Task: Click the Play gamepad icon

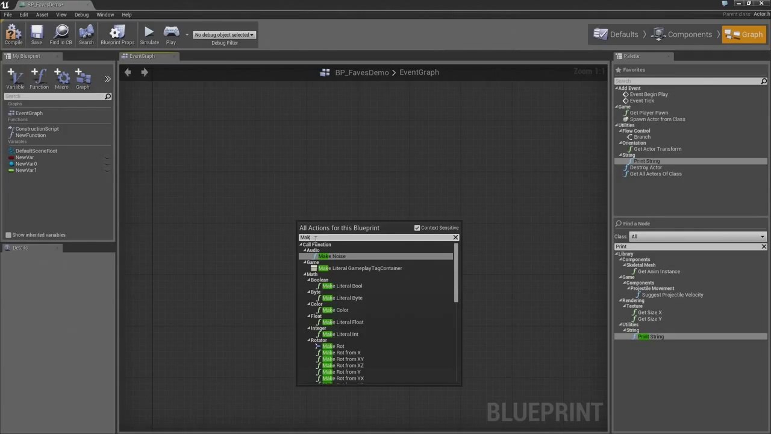Action: click(171, 34)
